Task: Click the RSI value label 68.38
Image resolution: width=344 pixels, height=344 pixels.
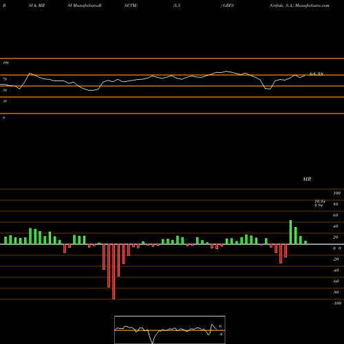Action: (316, 74)
